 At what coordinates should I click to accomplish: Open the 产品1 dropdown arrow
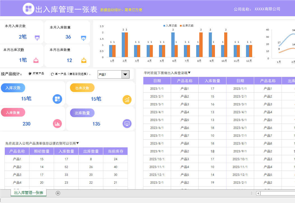tap(125, 74)
